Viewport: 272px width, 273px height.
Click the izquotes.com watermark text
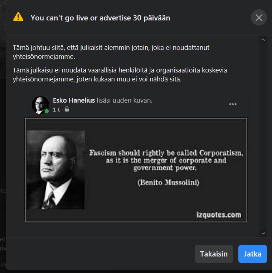click(x=219, y=215)
